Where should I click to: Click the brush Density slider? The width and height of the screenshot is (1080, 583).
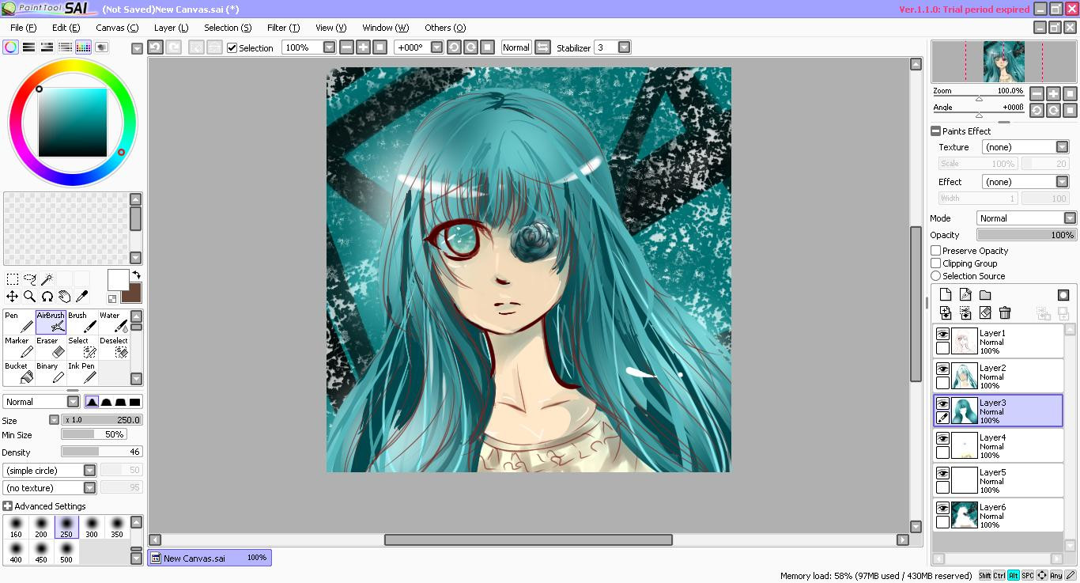coord(102,452)
